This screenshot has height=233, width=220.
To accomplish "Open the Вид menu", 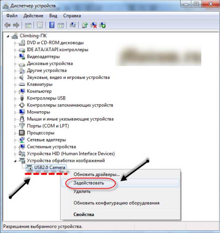I will (x=53, y=16).
